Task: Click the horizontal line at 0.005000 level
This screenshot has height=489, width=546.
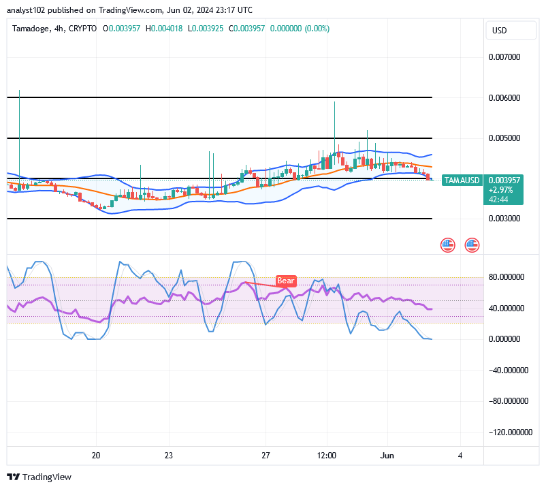Action: pos(219,138)
